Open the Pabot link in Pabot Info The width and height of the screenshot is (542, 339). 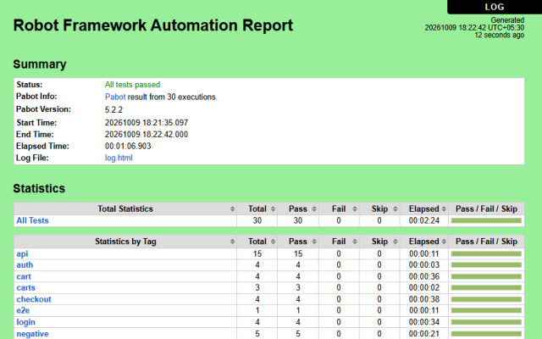tap(115, 97)
